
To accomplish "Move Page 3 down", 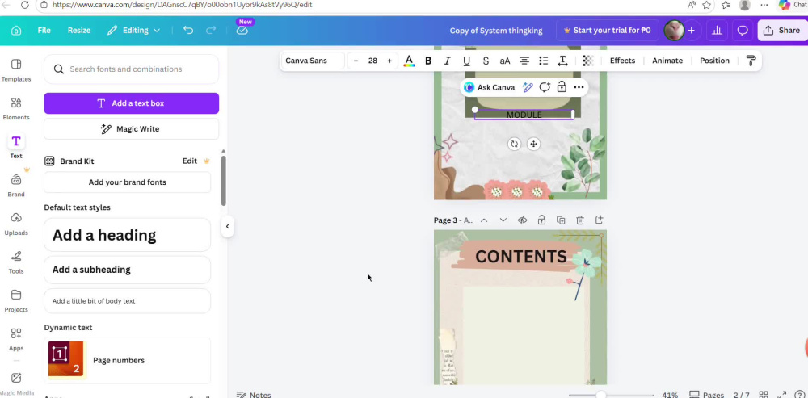I will 503,220.
